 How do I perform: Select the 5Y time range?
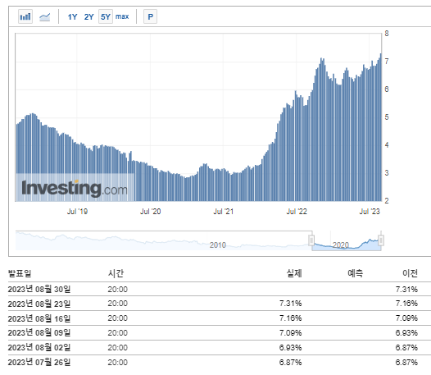pyautogui.click(x=106, y=16)
